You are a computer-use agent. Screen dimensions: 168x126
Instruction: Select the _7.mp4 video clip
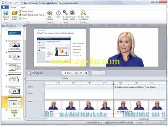79,108
